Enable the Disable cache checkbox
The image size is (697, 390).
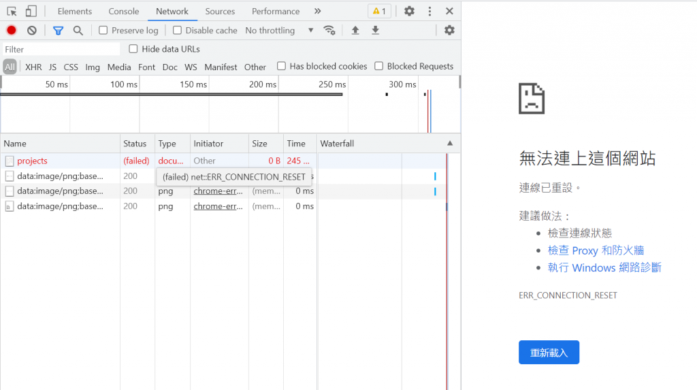tap(177, 30)
